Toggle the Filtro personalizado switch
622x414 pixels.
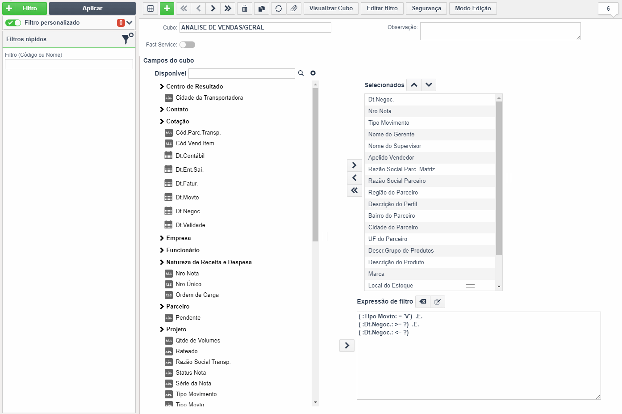click(x=13, y=23)
